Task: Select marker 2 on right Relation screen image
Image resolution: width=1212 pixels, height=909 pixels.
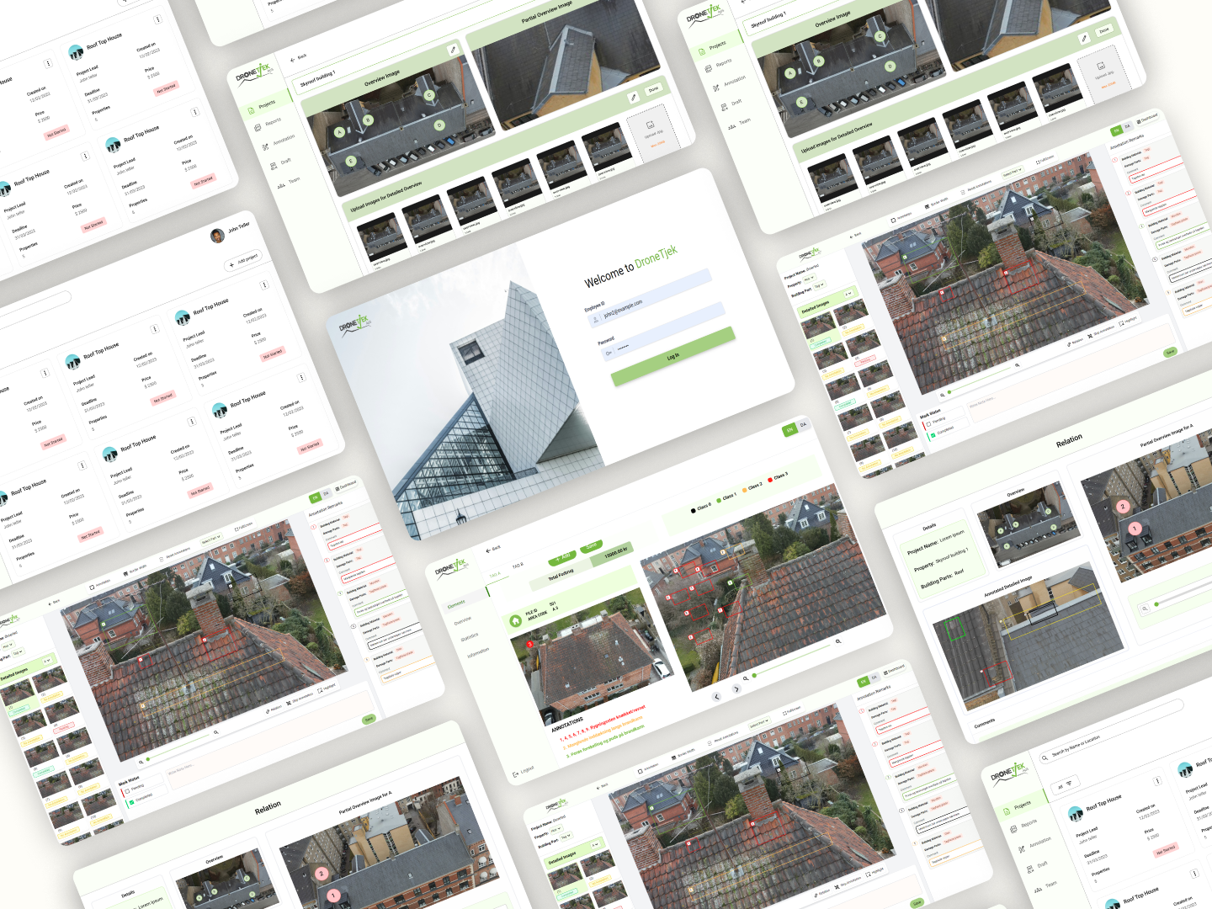Action: click(1122, 507)
